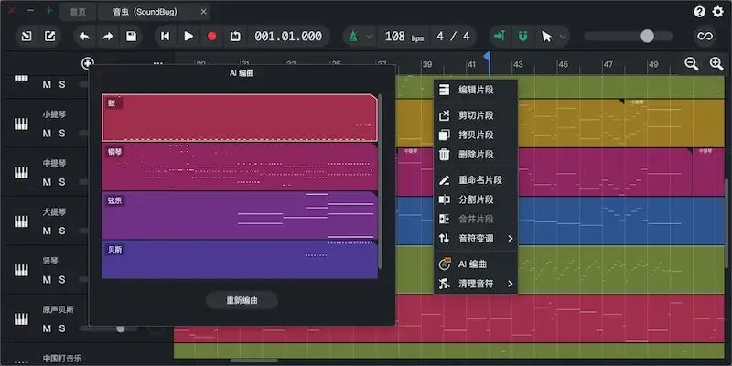The width and height of the screenshot is (732, 366).
Task: Click the 重新编曲 button
Action: point(242,300)
